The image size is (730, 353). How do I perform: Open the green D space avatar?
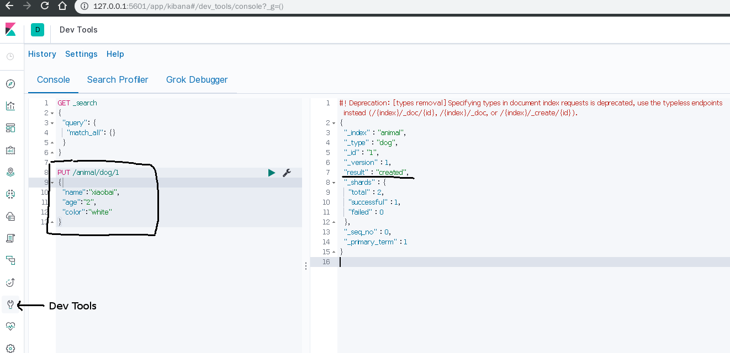pos(38,30)
